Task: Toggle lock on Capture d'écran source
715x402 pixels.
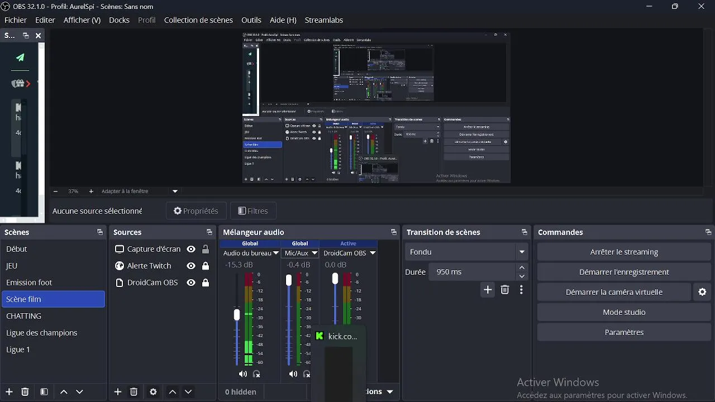Action: (206, 249)
